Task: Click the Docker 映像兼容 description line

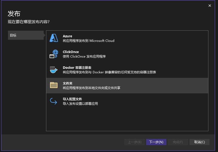Action: pos(109,72)
